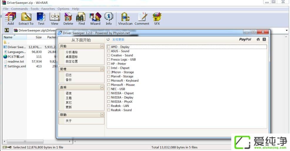Select the readme.txt file row
Screen dimensions: 290x151
click(x=30, y=61)
